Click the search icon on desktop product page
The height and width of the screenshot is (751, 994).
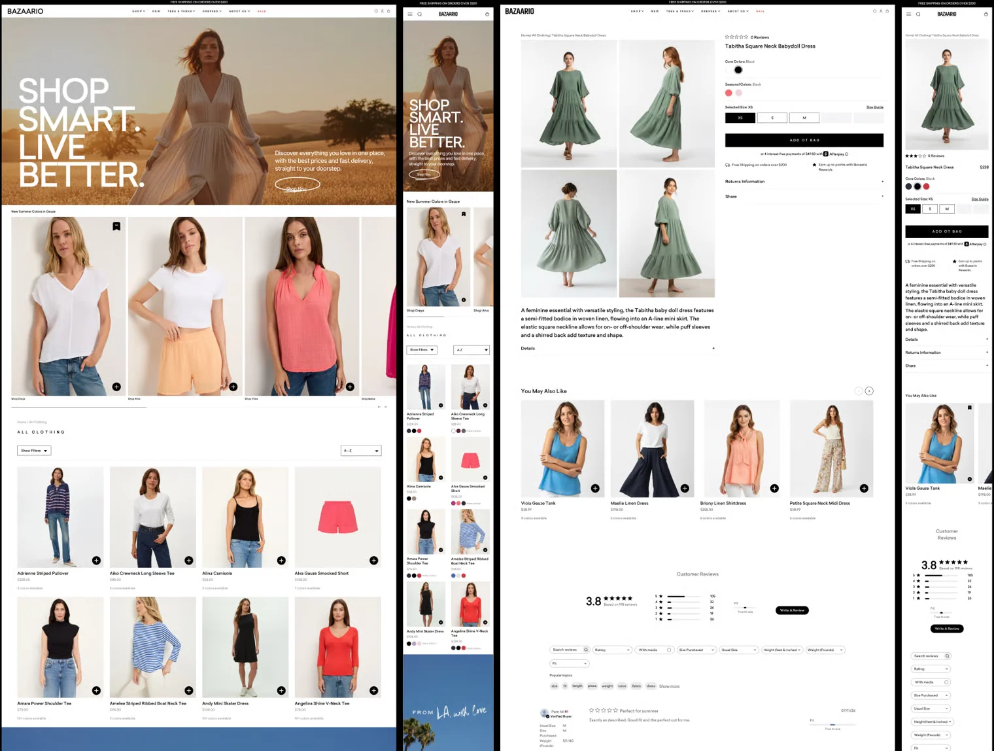875,11
